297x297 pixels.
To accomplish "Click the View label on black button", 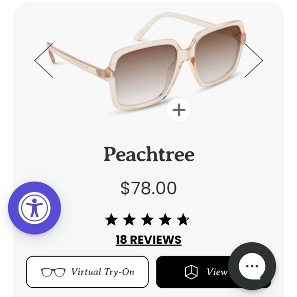I will [217, 272].
